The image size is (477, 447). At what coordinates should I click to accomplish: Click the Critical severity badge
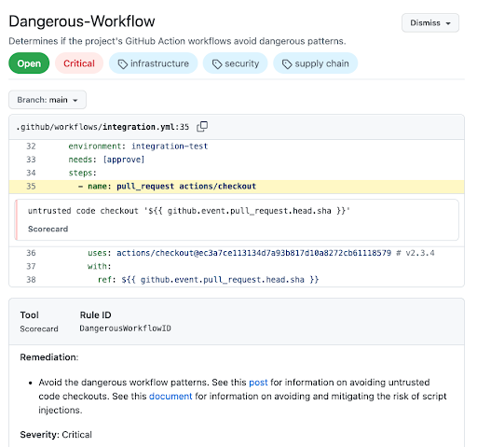click(x=79, y=63)
